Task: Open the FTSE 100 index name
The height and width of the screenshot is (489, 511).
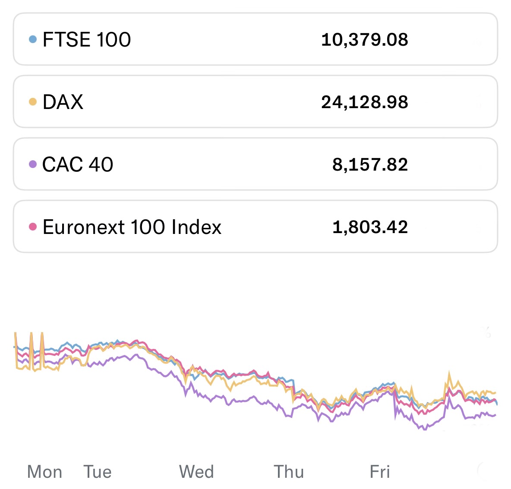Action: coord(87,40)
